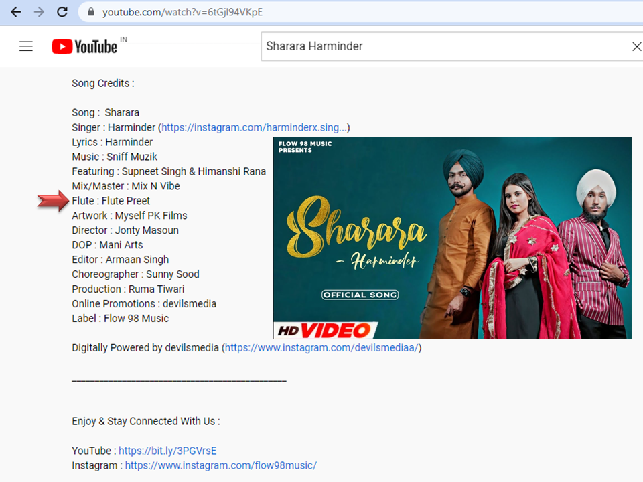
Task: Open the YouTube hamburger guide menu
Action: point(26,46)
